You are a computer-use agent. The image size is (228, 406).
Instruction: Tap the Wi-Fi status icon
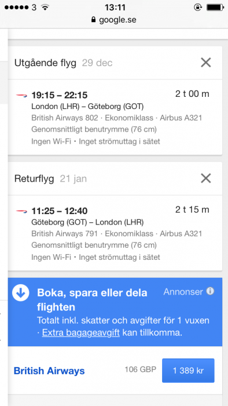click(x=45, y=8)
